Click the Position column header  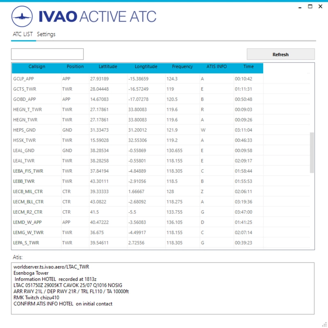(74, 67)
